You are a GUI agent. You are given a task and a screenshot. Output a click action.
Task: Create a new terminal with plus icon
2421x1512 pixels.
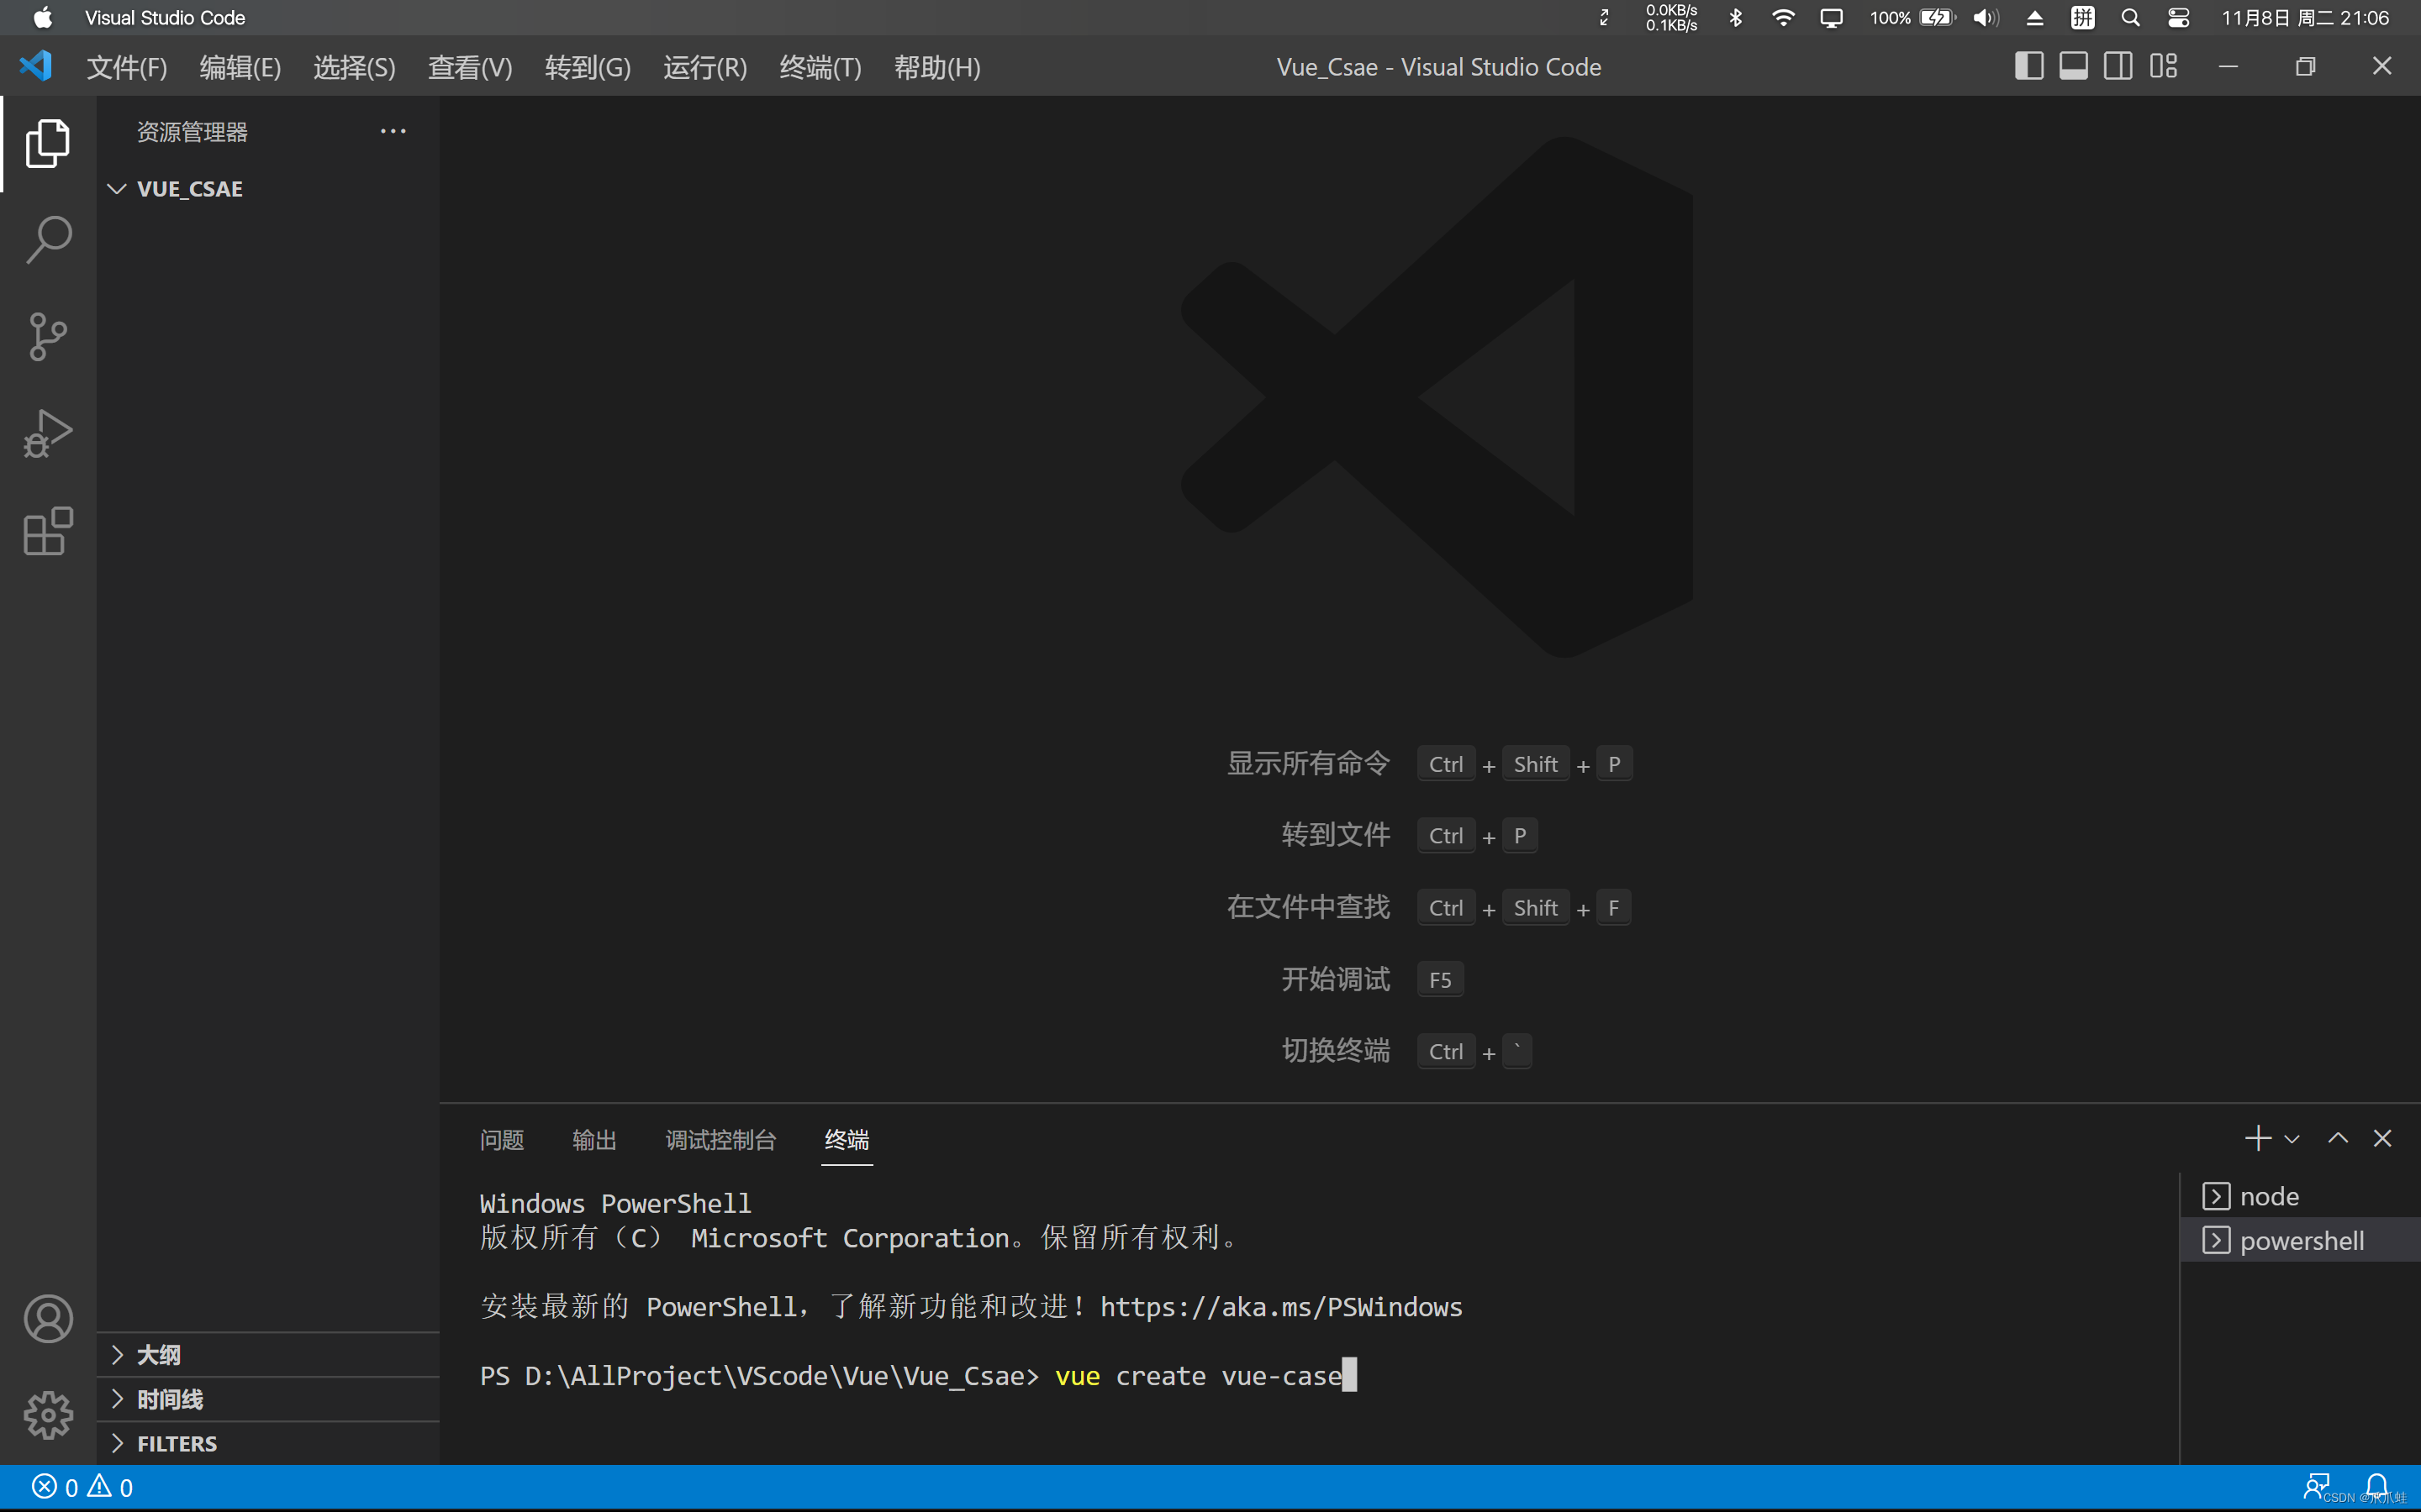point(2257,1138)
